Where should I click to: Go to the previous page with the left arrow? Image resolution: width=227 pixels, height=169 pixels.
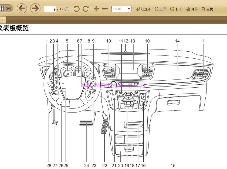pyautogui.click(x=22, y=9)
